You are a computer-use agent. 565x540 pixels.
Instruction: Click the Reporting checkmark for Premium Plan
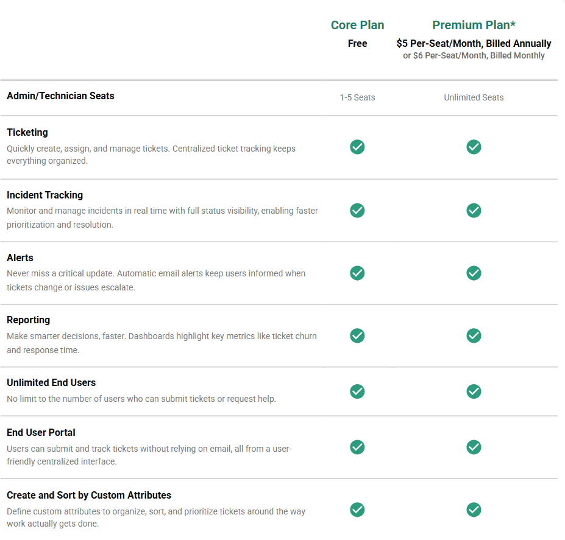474,335
